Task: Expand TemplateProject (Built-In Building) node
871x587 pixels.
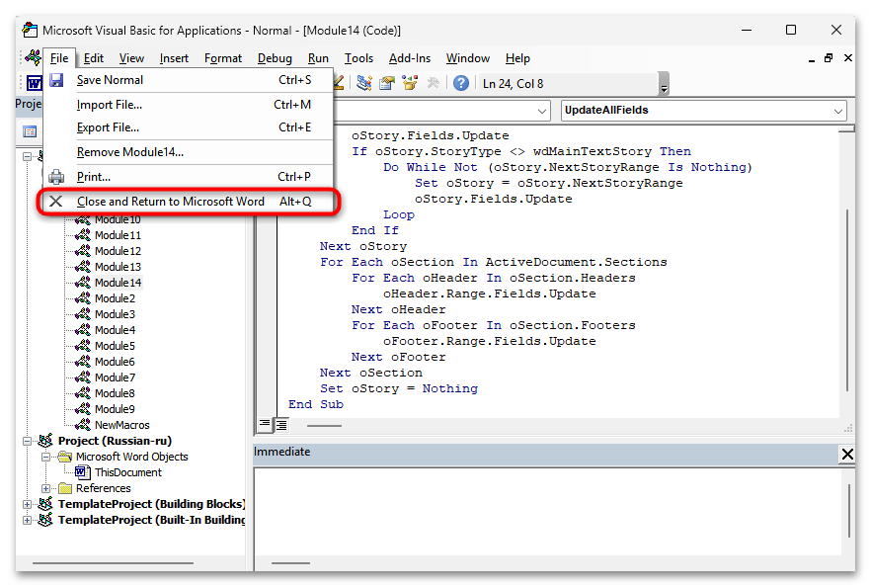Action: click(27, 520)
